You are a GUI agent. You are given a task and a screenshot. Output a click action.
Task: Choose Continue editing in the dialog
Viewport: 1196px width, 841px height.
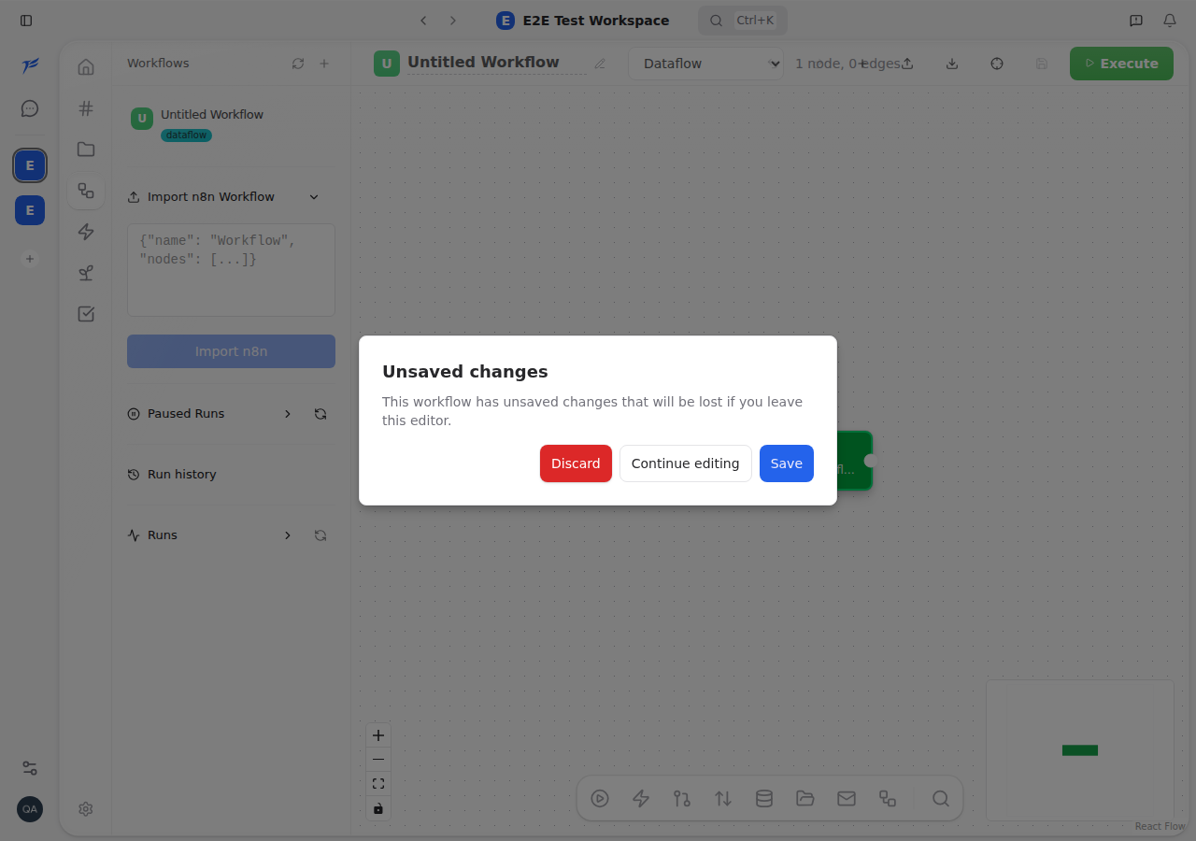(x=685, y=463)
